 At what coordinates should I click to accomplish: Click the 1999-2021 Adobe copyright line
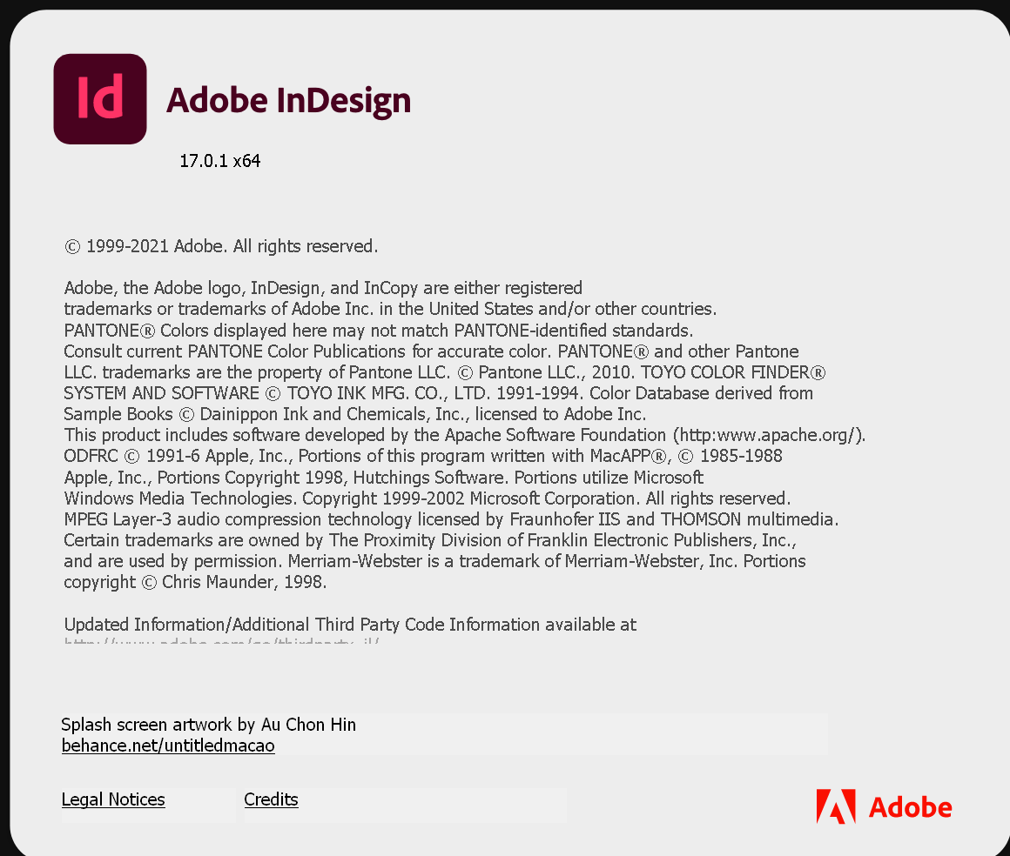pos(221,246)
